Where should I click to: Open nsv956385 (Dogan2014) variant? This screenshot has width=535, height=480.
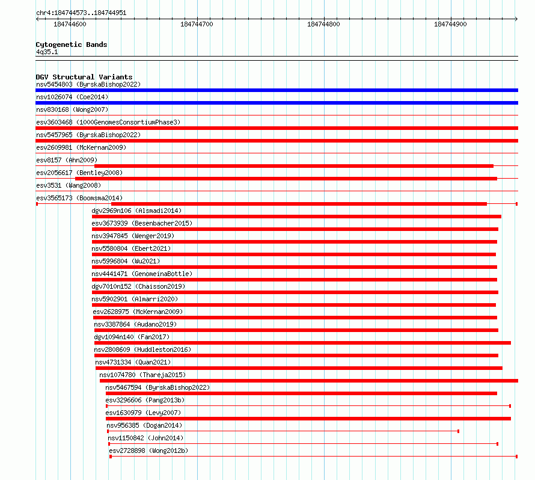pos(144,425)
